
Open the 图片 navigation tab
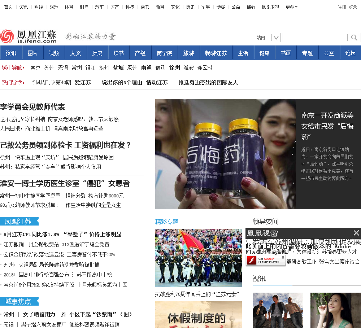coord(32,53)
